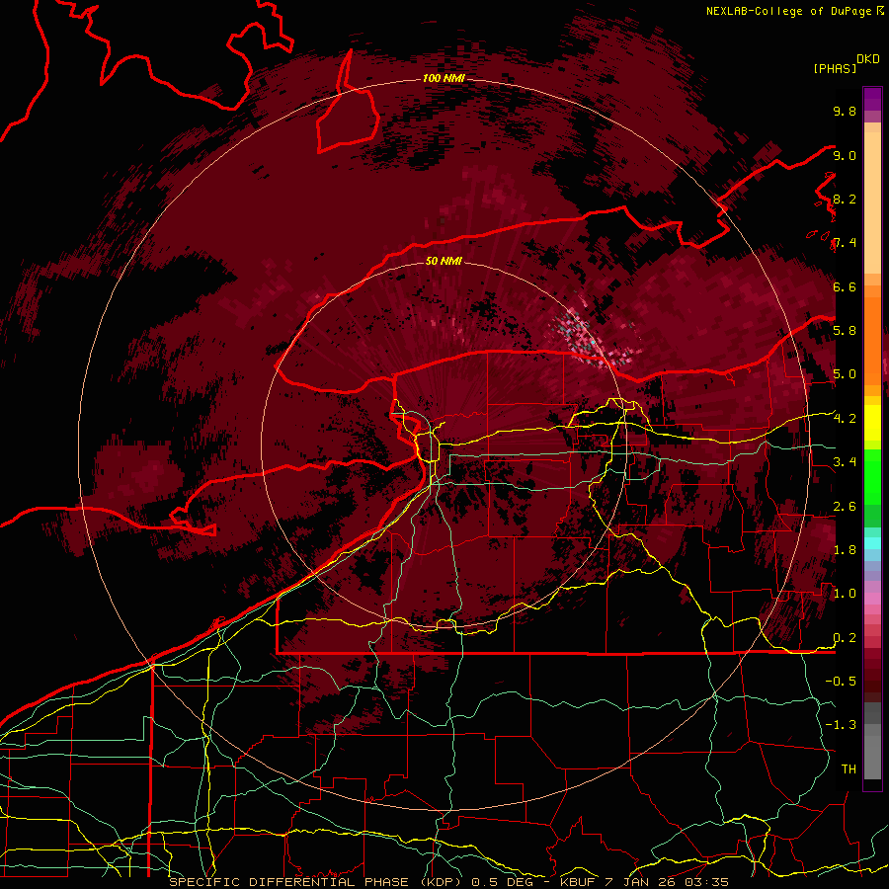Image resolution: width=889 pixels, height=889 pixels.
Task: Click the purple top segment of the color bar
Action: pos(872,100)
